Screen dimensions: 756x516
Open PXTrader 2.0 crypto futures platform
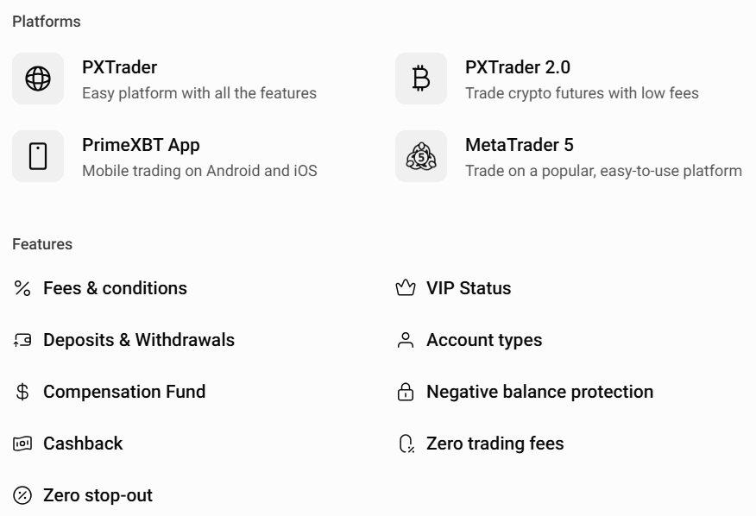click(517, 67)
